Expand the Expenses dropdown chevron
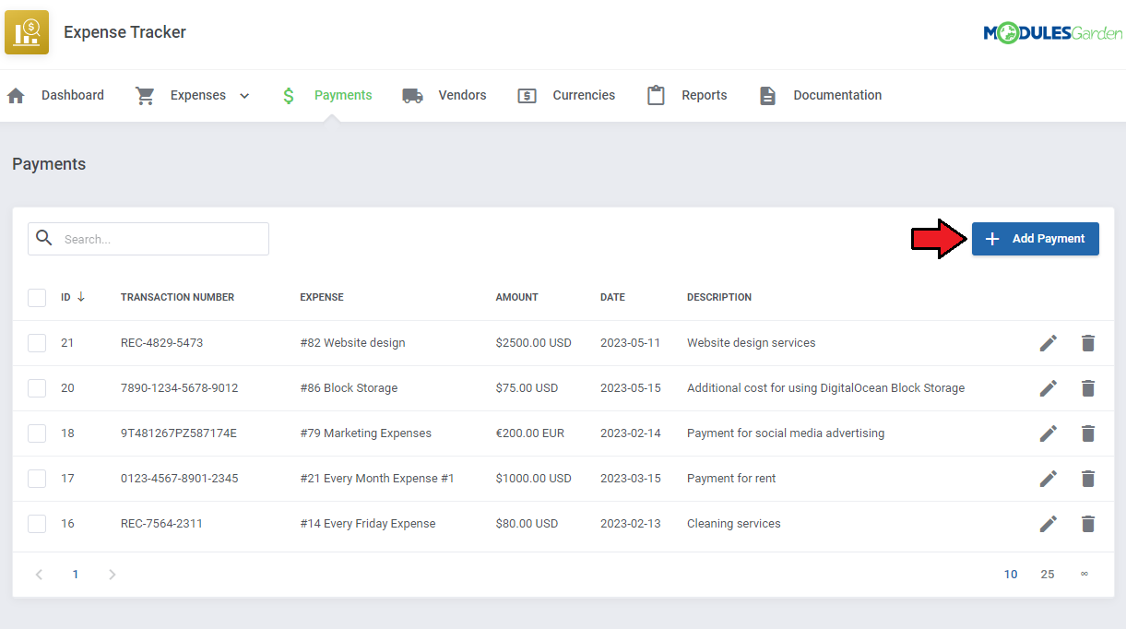The width and height of the screenshot is (1126, 629). pyautogui.click(x=244, y=96)
